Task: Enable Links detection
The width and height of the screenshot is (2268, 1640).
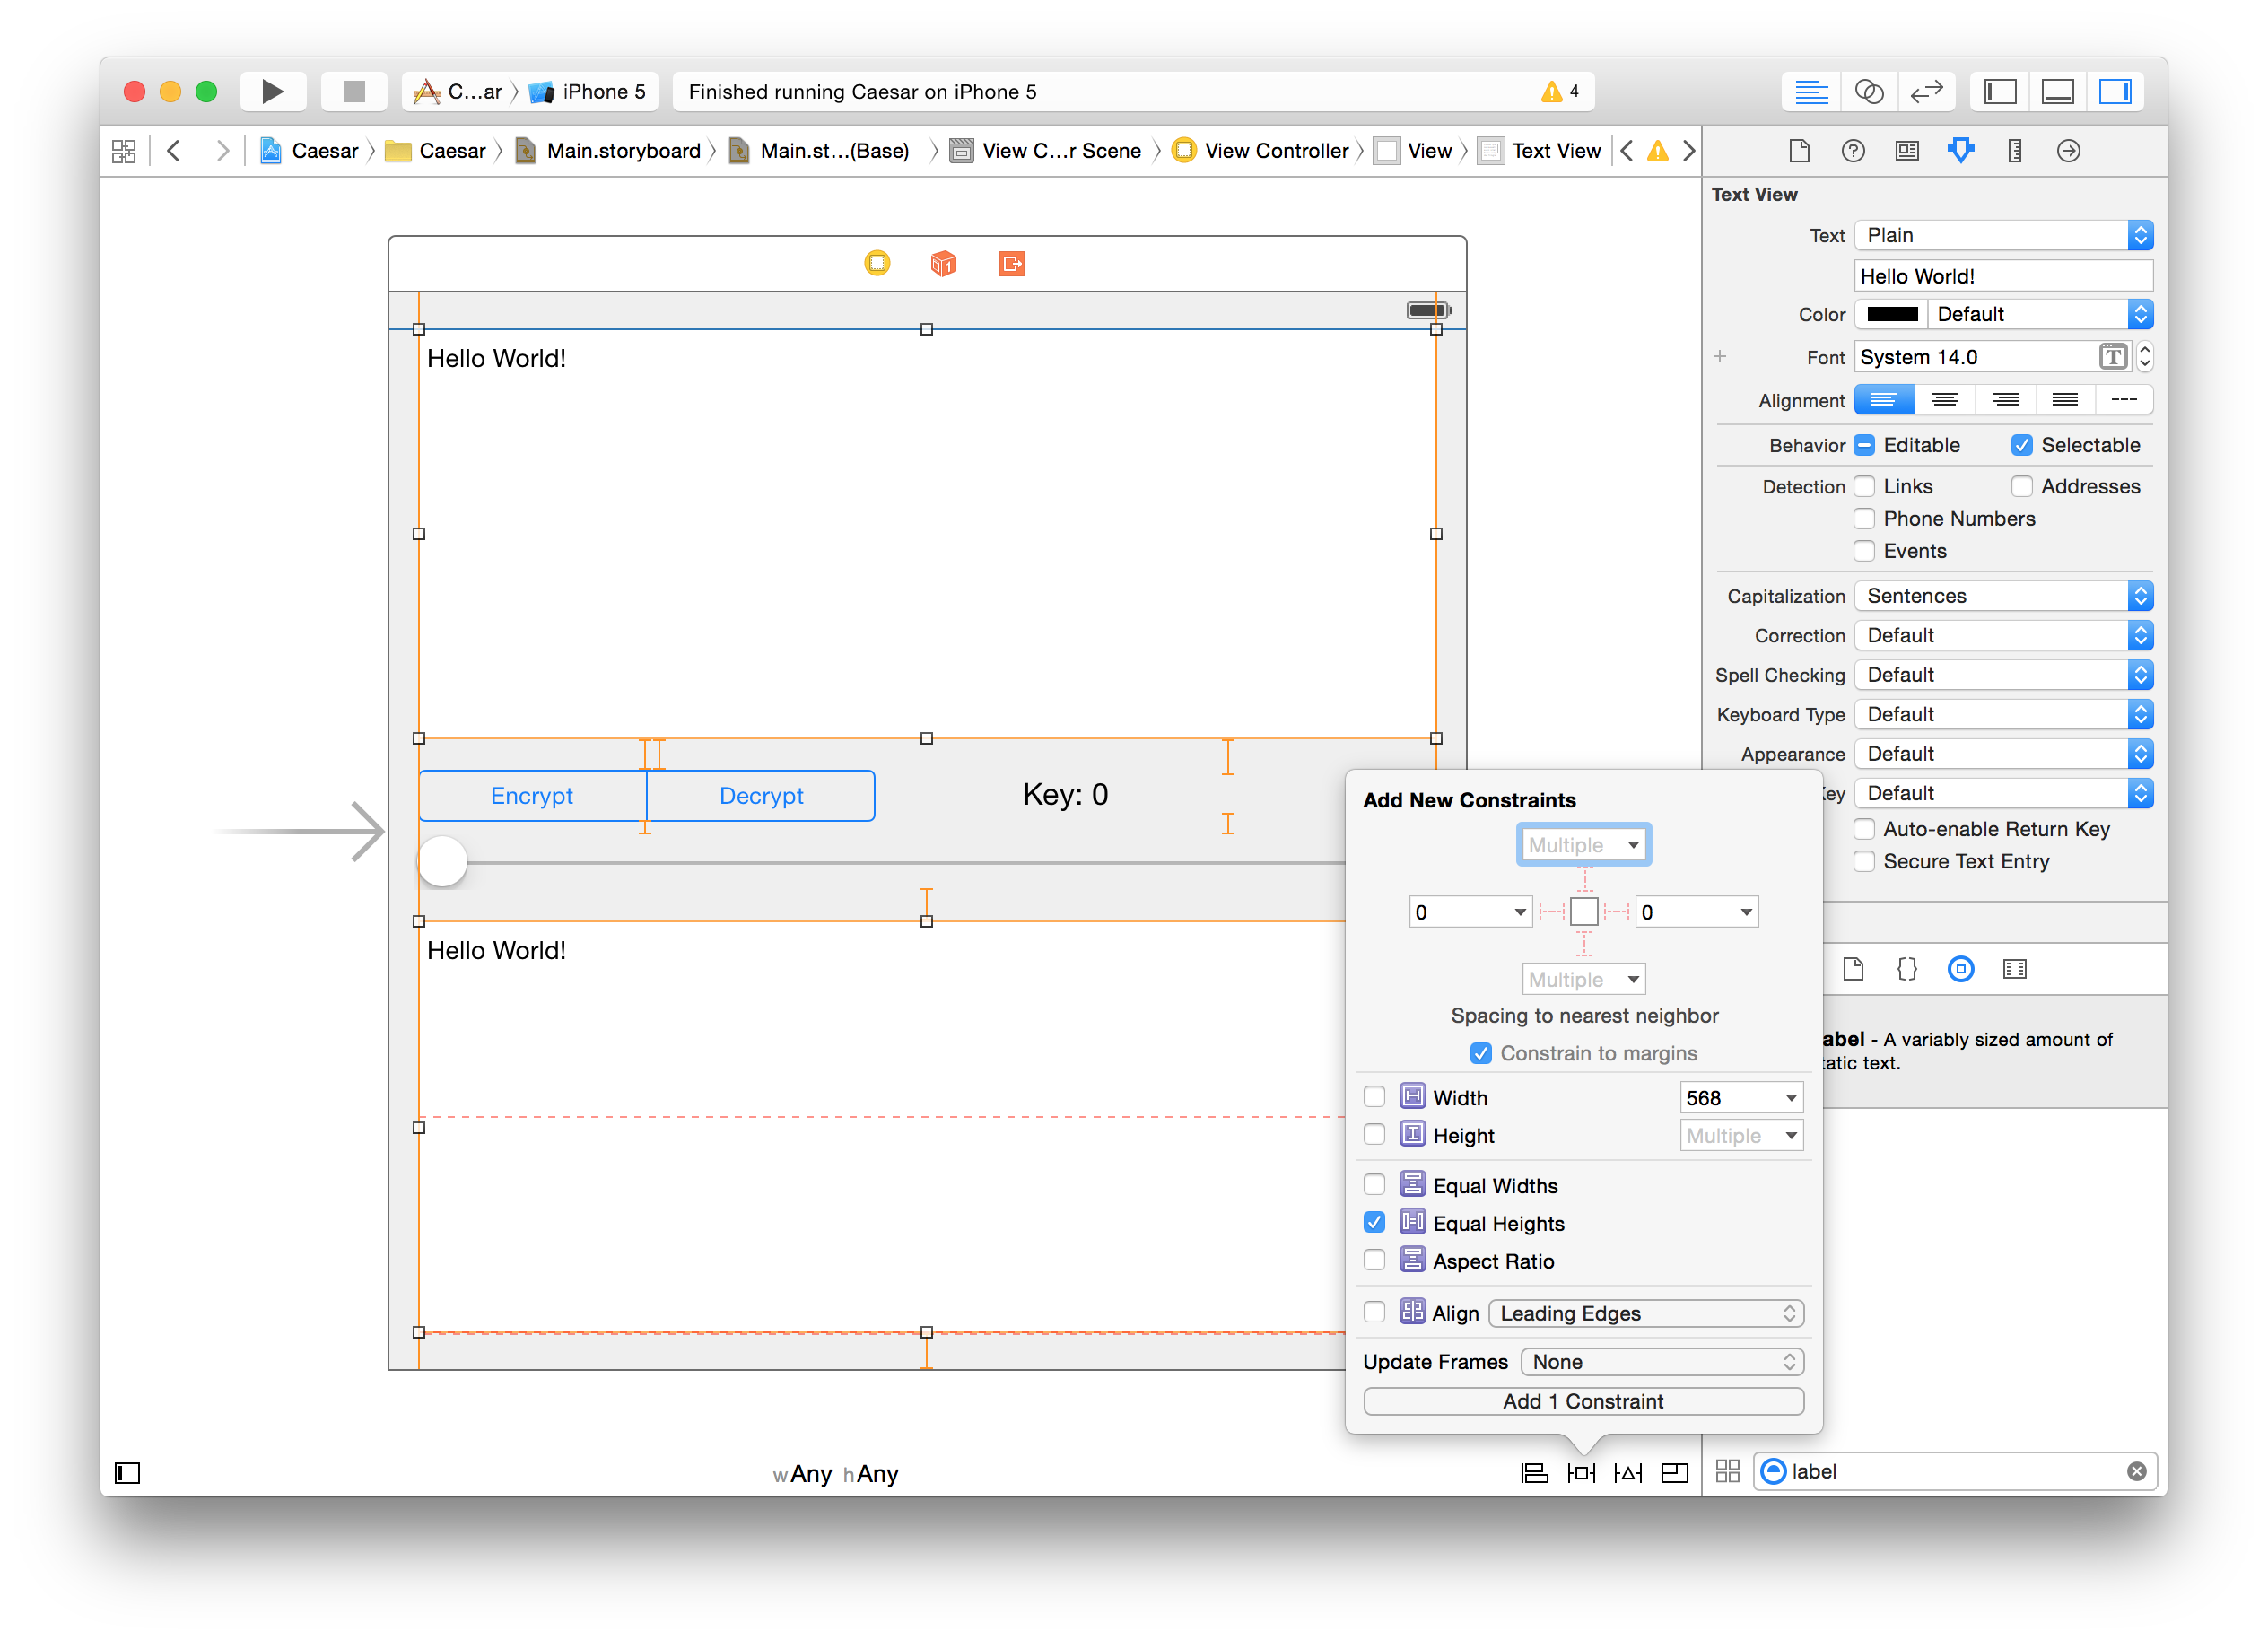Action: tap(1864, 486)
